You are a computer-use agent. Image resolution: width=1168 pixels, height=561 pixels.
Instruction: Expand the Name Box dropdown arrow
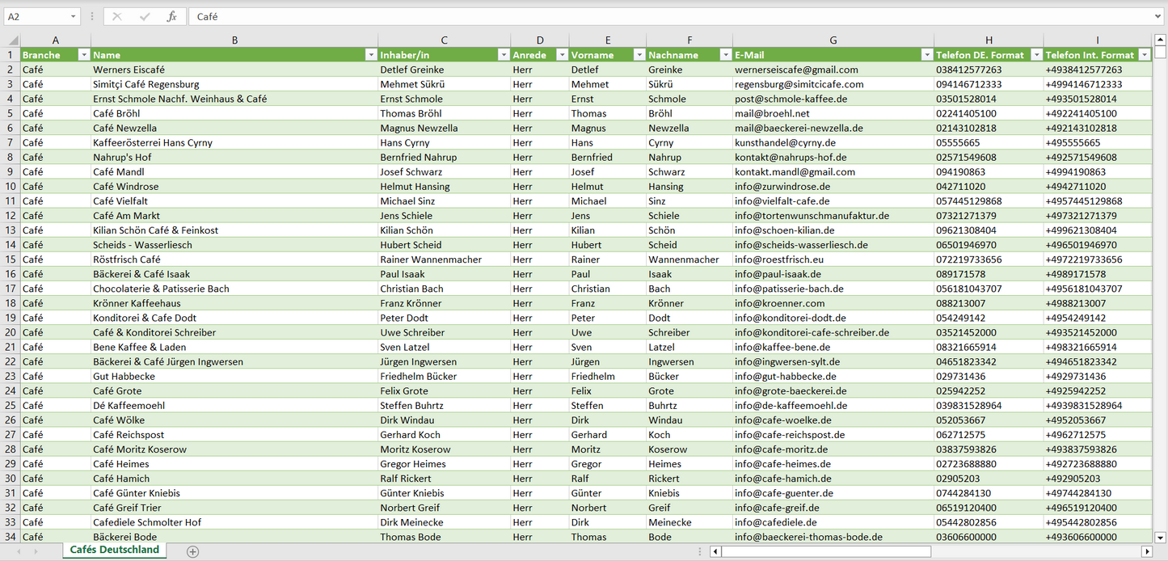click(x=74, y=16)
